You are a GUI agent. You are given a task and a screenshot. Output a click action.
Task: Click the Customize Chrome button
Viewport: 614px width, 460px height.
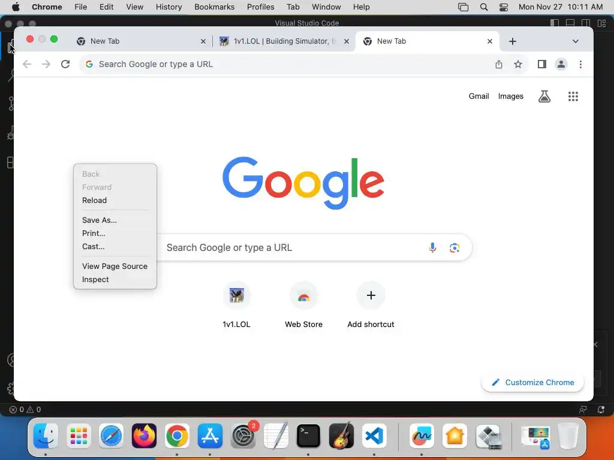click(532, 383)
